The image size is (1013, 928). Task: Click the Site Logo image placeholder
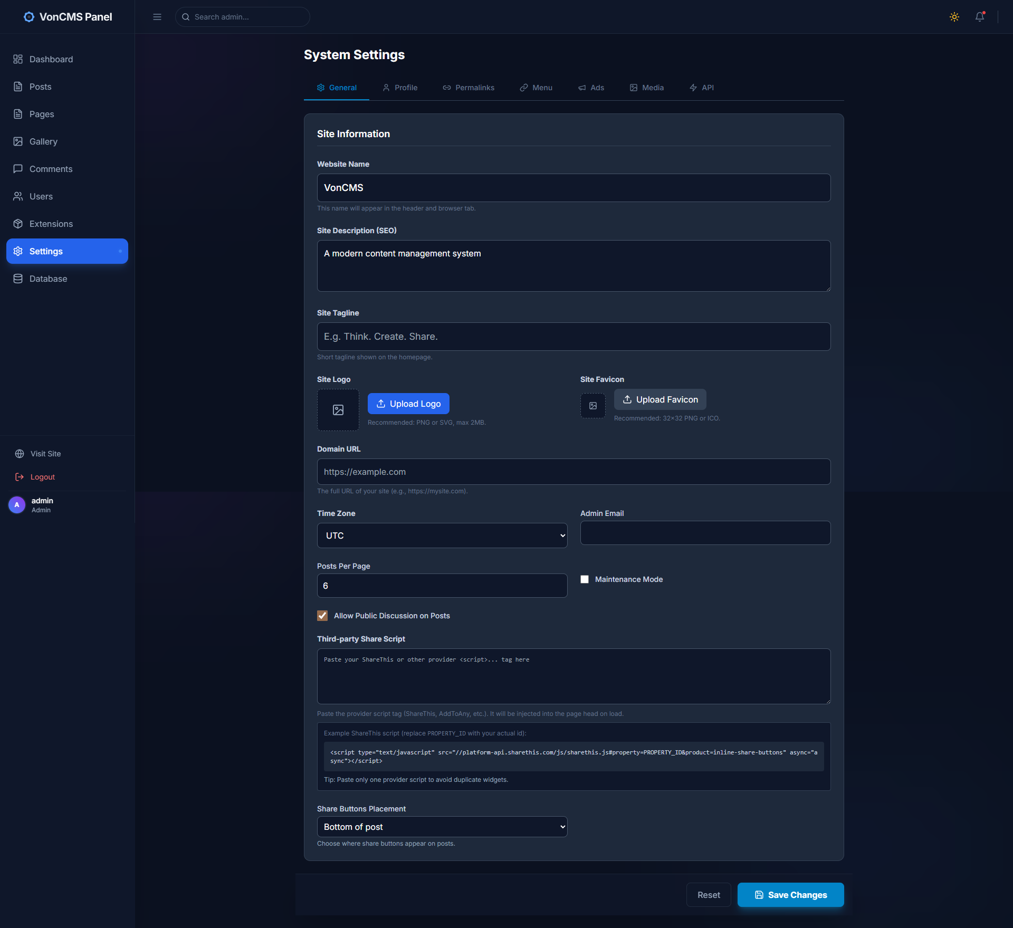point(338,410)
